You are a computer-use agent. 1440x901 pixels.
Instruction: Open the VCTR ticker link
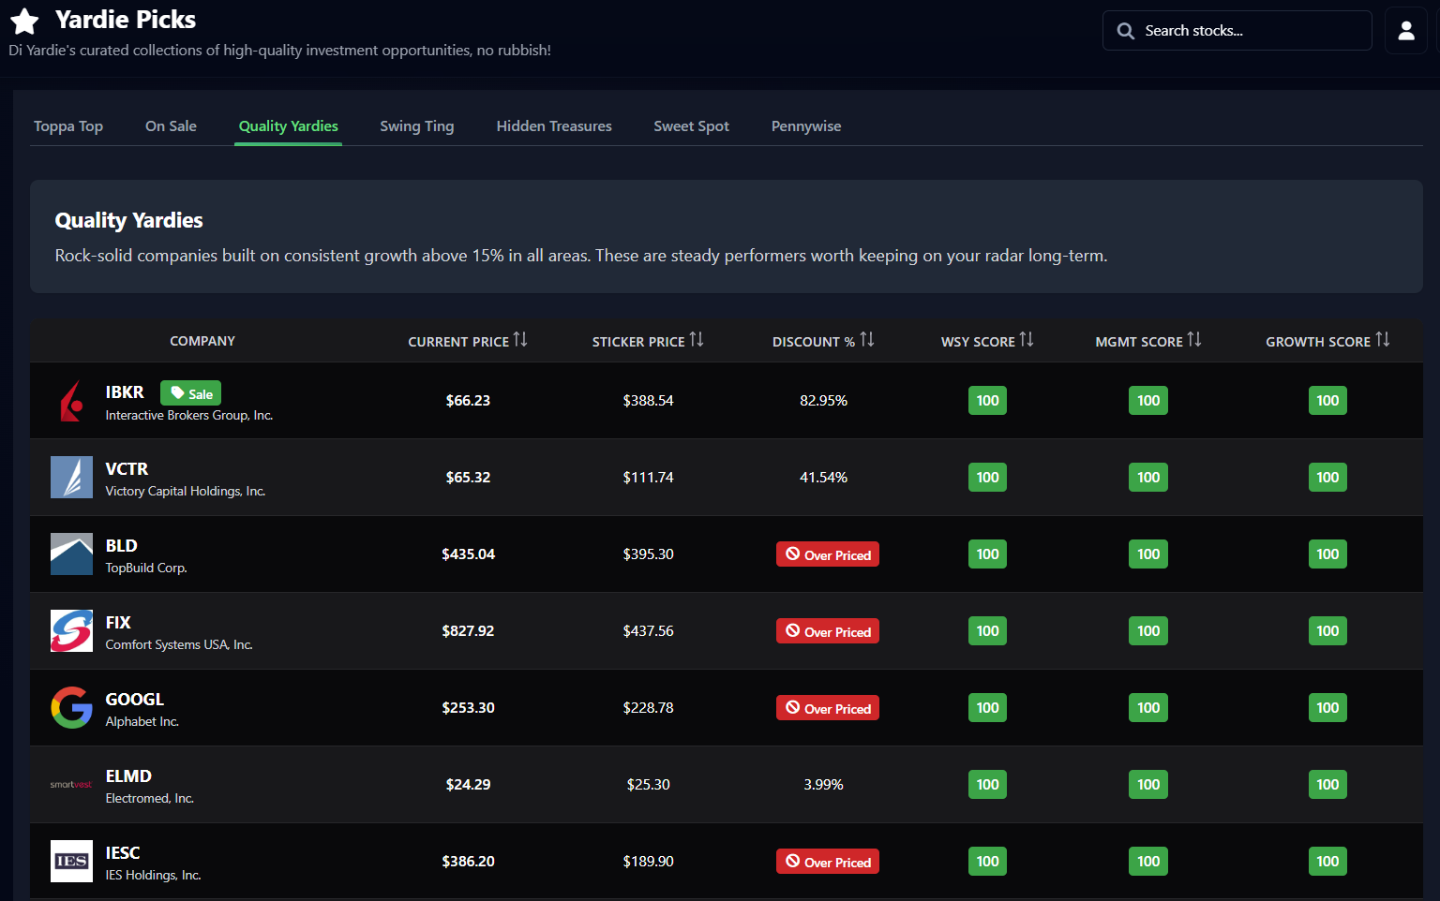pyautogui.click(x=127, y=469)
